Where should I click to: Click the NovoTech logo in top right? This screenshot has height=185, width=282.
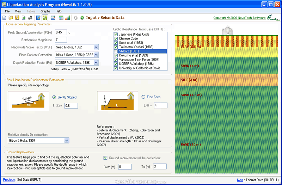tap(274, 18)
